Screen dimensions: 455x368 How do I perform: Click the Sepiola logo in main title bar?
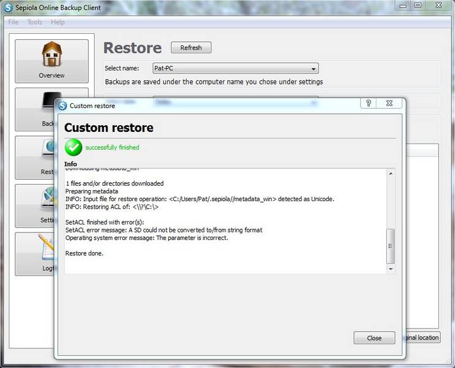(x=8, y=7)
